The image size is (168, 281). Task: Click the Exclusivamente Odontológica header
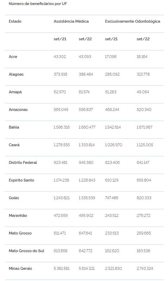click(x=133, y=21)
